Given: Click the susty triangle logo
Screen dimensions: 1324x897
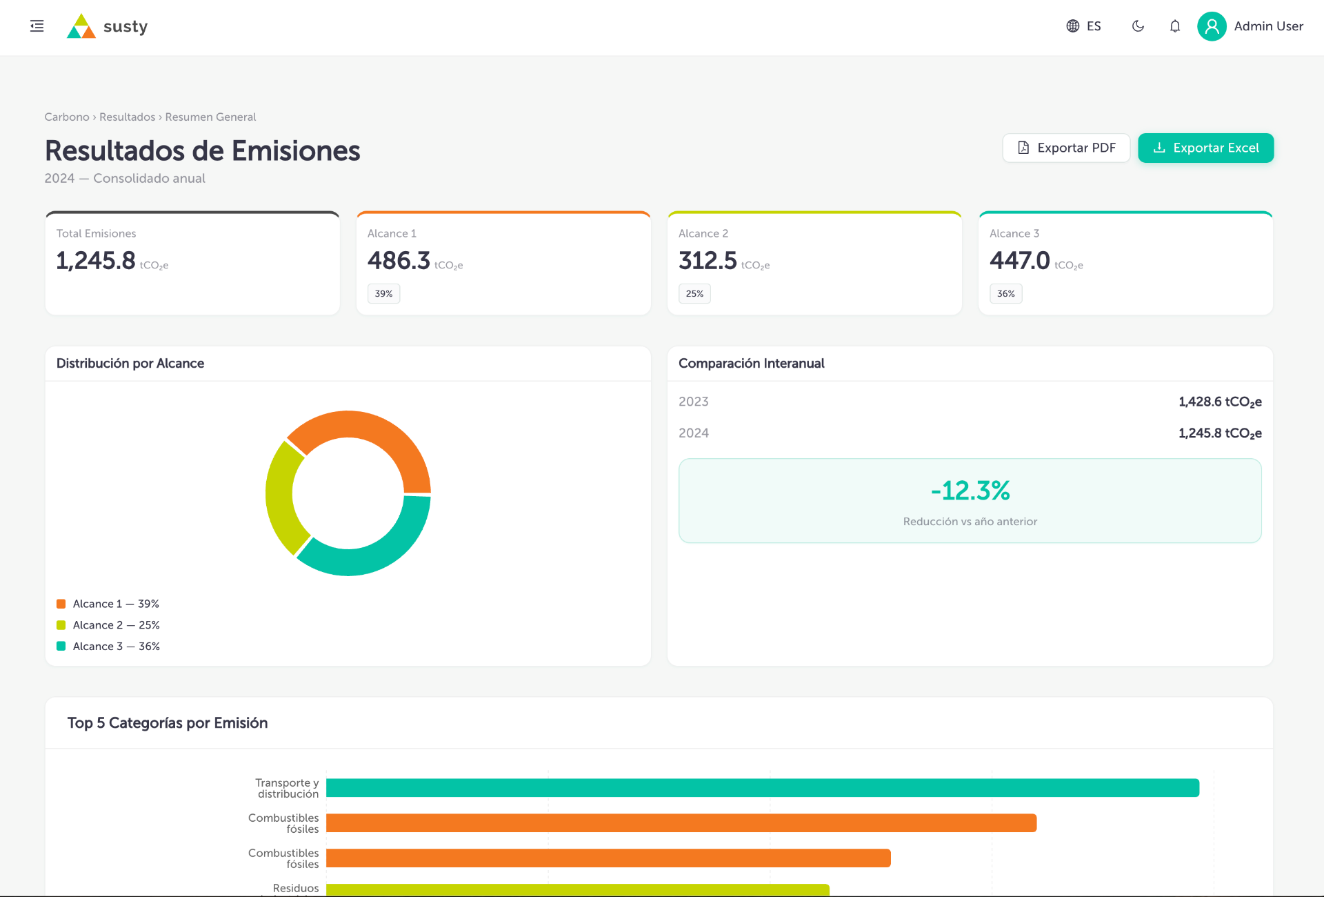Looking at the screenshot, I should tap(81, 26).
